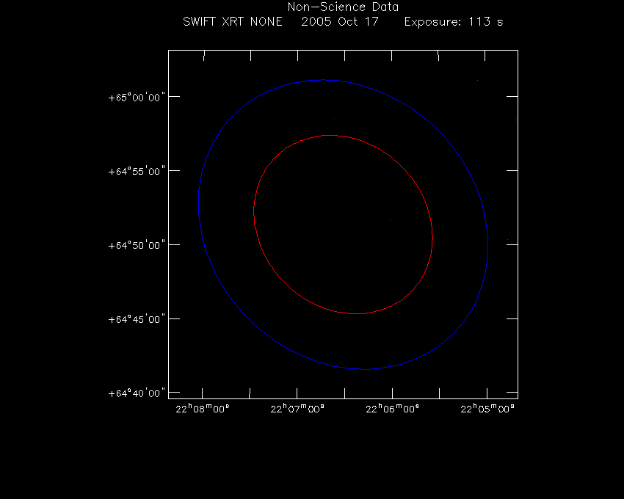Click the +65°00'00" declination label

point(137,98)
